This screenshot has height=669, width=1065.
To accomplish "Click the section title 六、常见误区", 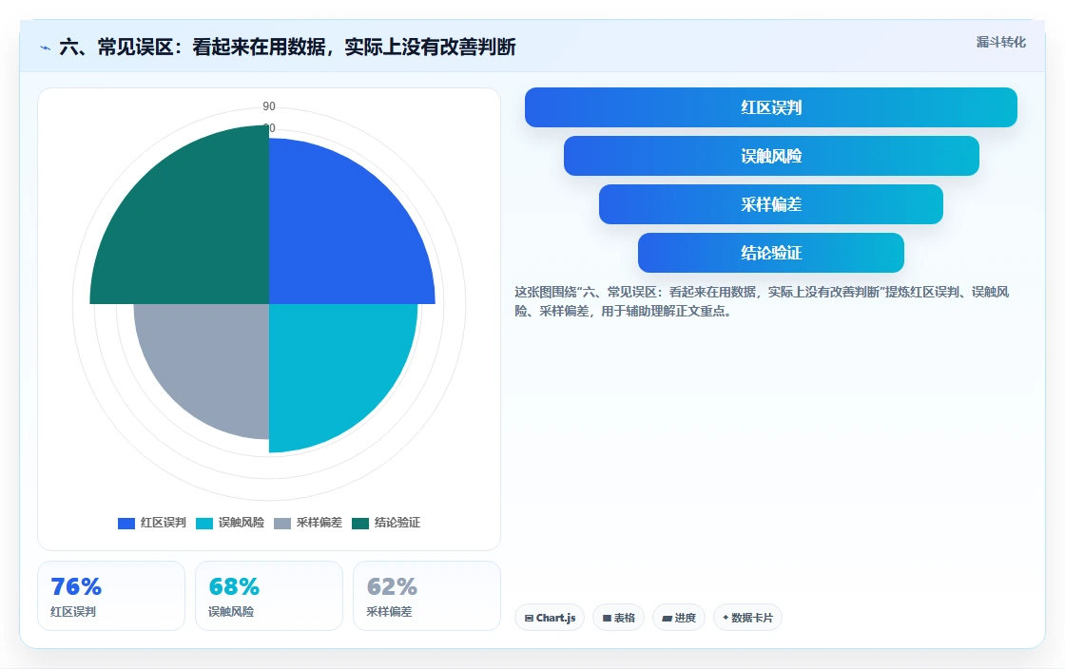I will (x=287, y=47).
